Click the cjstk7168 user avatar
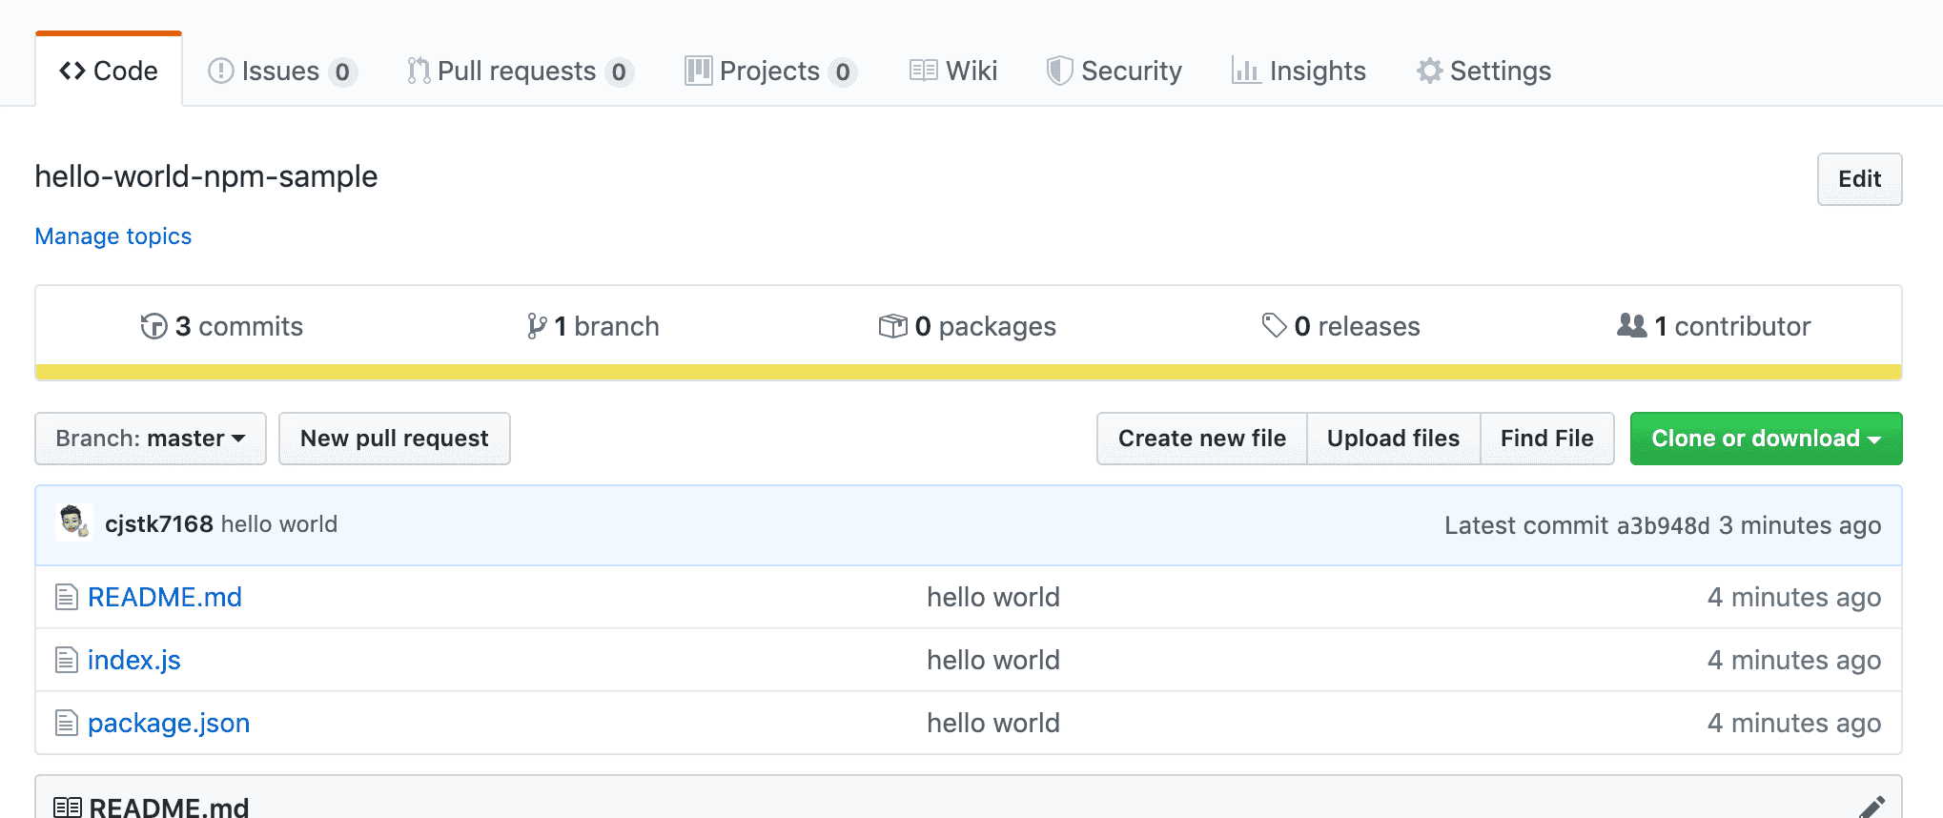This screenshot has height=818, width=1943. pos(73,523)
